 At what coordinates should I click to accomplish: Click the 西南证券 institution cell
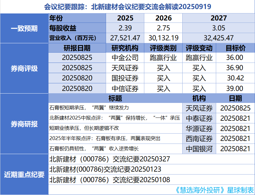click(199, 139)
